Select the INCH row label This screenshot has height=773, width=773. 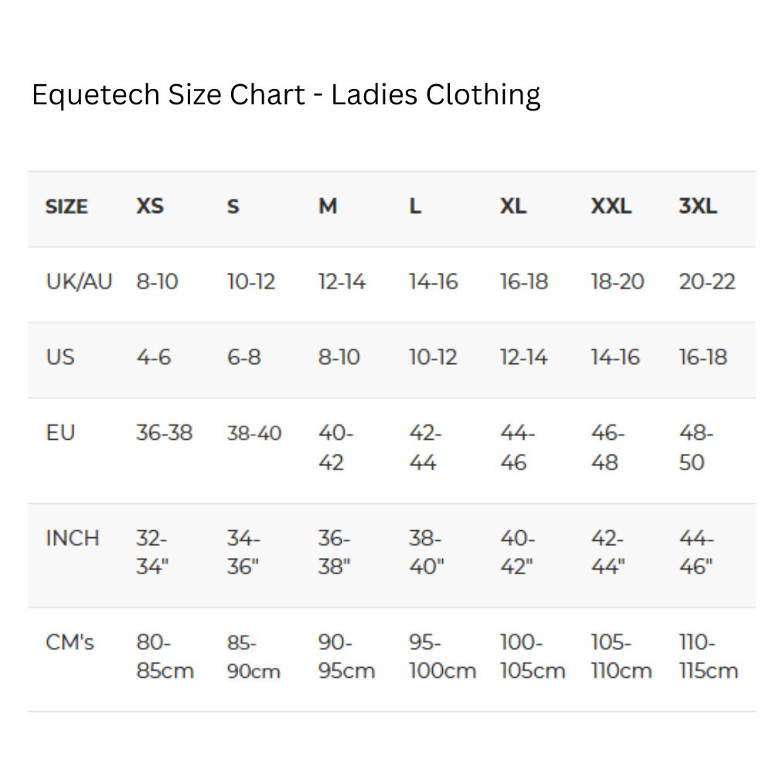click(x=73, y=538)
